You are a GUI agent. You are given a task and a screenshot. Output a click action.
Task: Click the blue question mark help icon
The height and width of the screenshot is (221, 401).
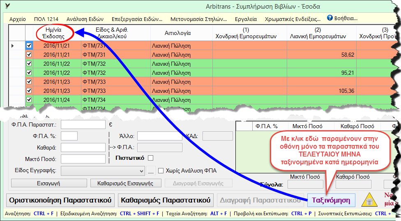(330, 18)
